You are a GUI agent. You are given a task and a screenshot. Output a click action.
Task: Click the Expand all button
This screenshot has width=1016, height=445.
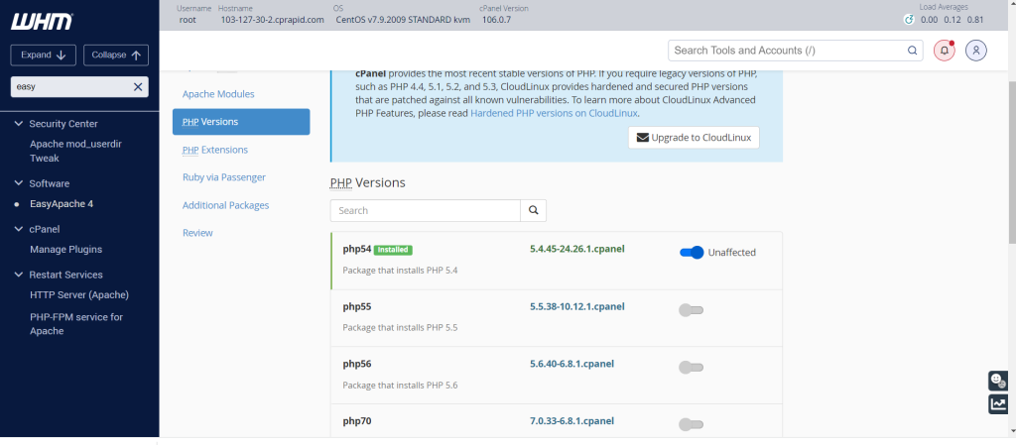click(44, 55)
